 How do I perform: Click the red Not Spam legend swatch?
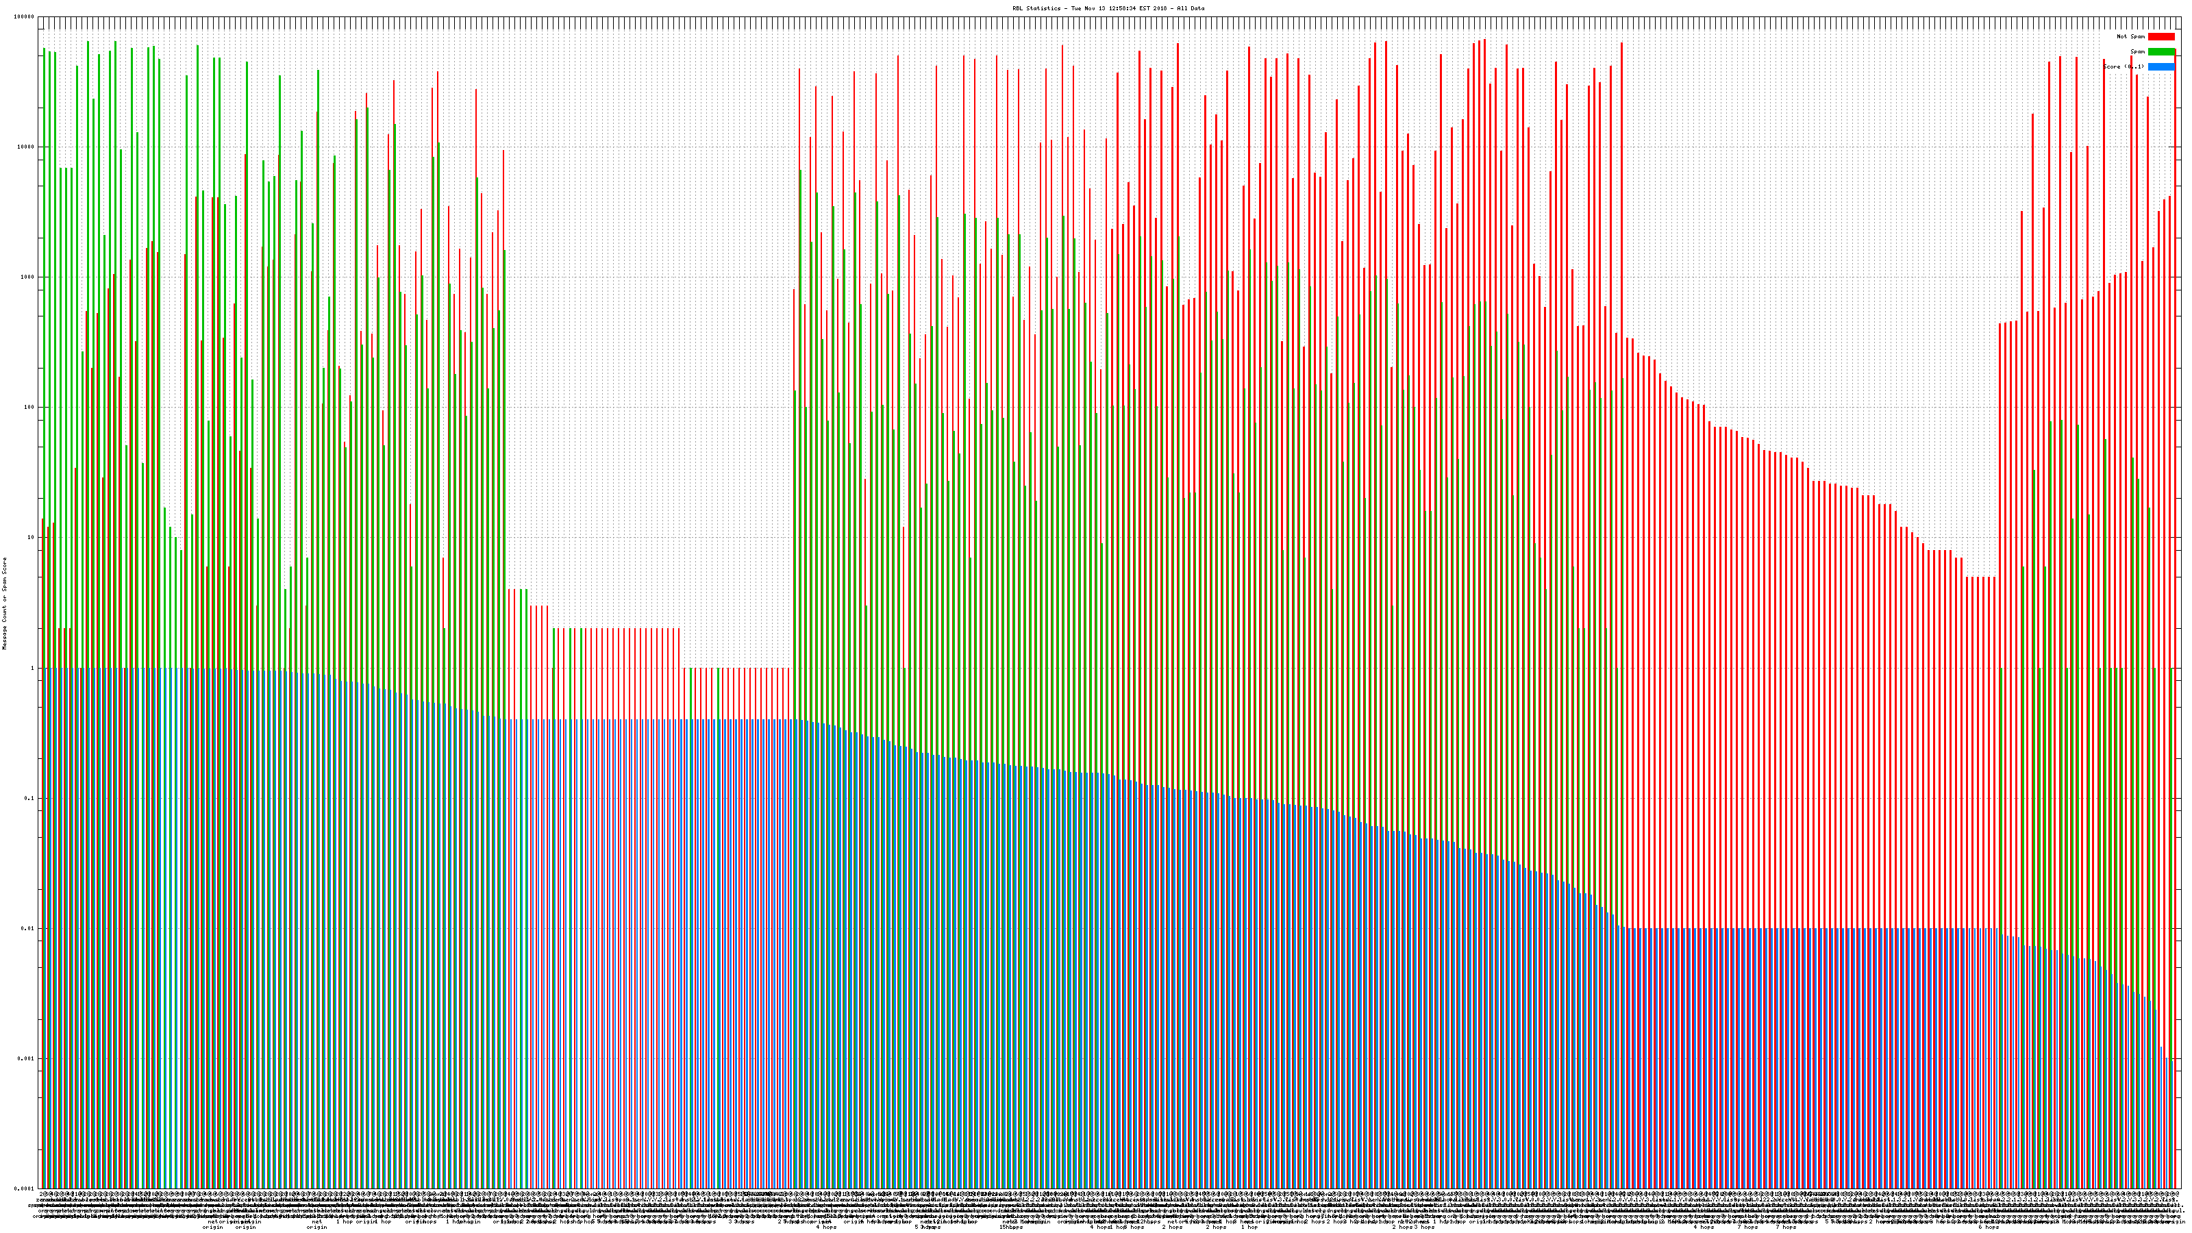2160,36
